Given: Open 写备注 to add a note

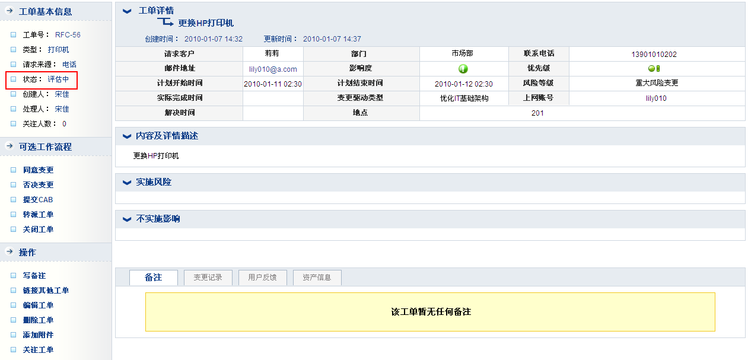Looking at the screenshot, I should [x=34, y=276].
